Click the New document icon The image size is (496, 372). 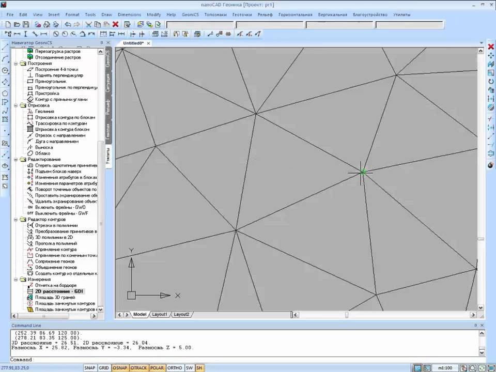[8, 24]
